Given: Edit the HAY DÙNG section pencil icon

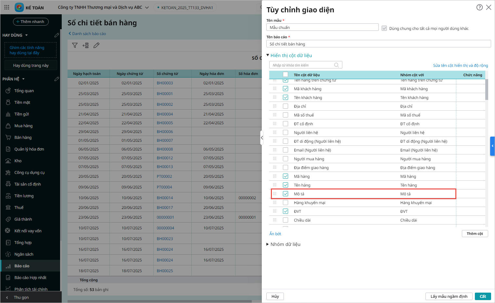Looking at the screenshot, I should pos(57,35).
